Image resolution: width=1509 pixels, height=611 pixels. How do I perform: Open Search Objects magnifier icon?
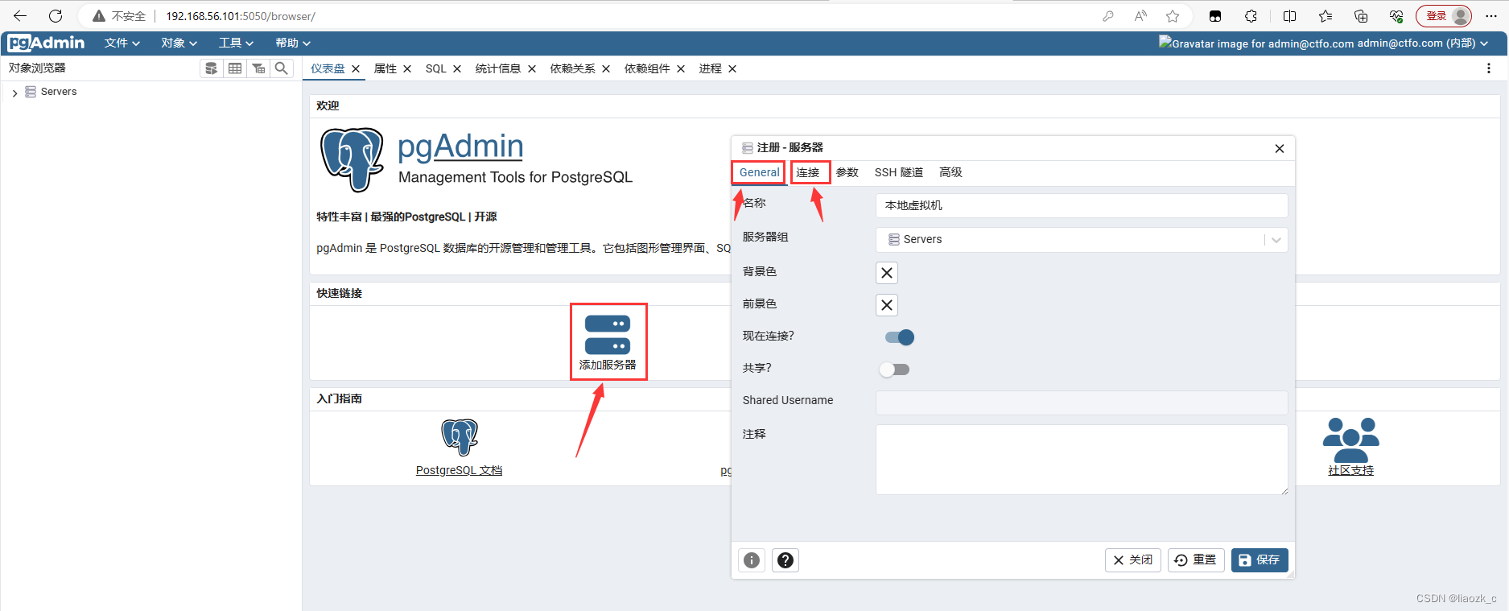281,68
